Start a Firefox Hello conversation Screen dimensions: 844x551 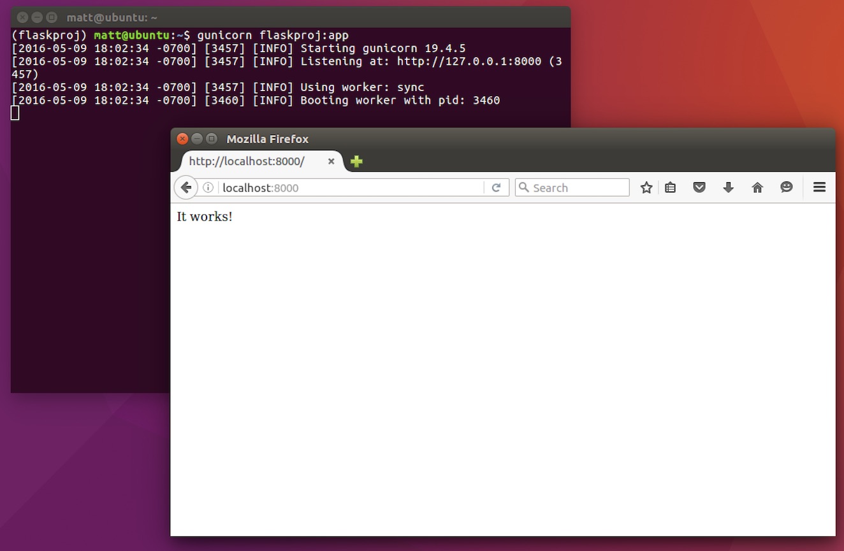pyautogui.click(x=786, y=187)
